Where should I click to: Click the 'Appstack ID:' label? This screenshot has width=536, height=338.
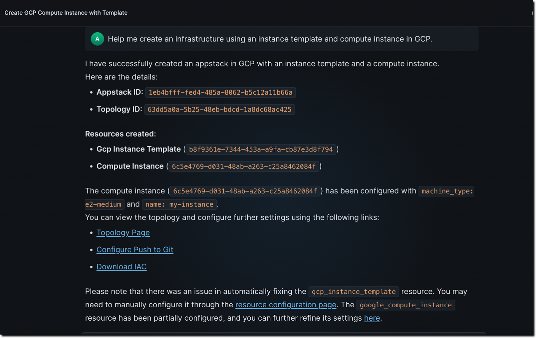point(120,92)
